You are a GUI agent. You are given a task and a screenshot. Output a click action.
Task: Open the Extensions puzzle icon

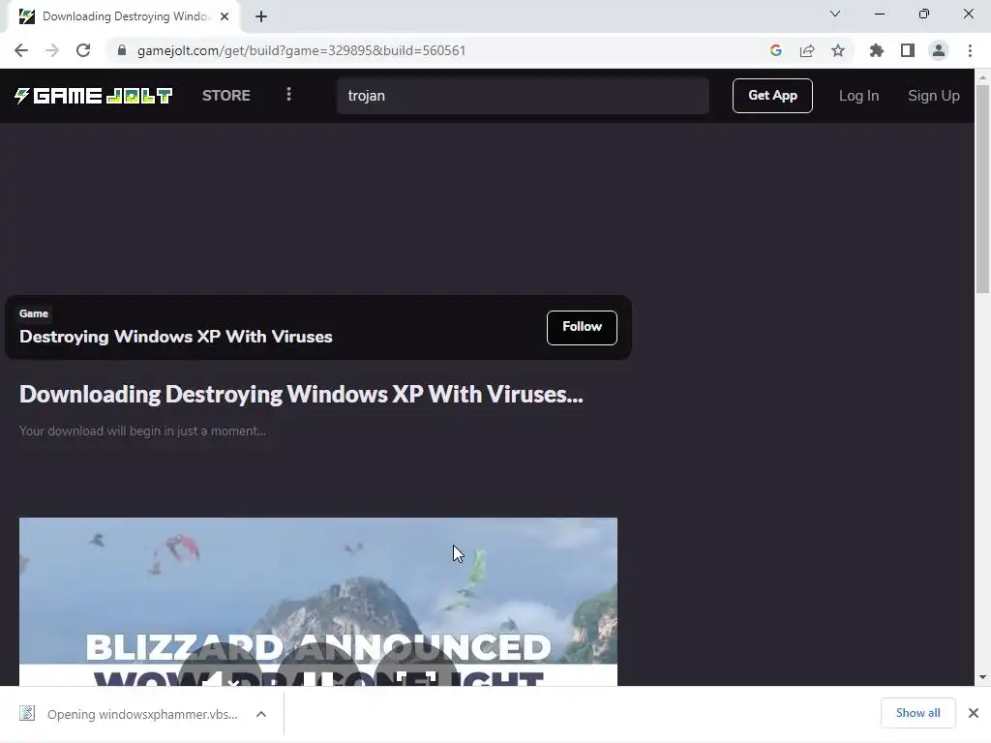click(x=876, y=50)
